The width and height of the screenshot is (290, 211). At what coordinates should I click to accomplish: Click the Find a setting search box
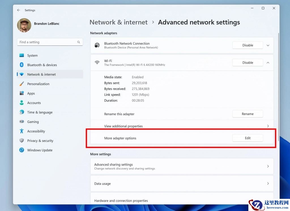tap(50, 42)
